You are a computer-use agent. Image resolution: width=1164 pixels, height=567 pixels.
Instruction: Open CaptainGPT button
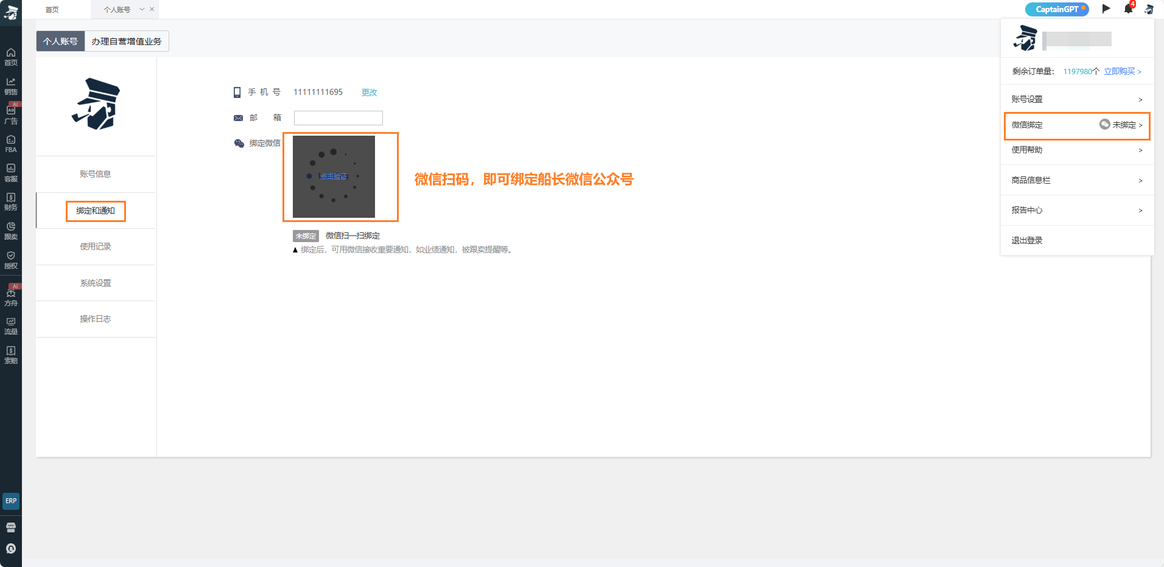[1057, 9]
